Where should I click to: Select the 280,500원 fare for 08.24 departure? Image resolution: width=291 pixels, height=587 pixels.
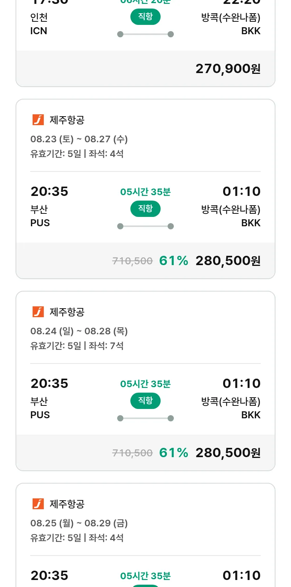pyautogui.click(x=228, y=453)
